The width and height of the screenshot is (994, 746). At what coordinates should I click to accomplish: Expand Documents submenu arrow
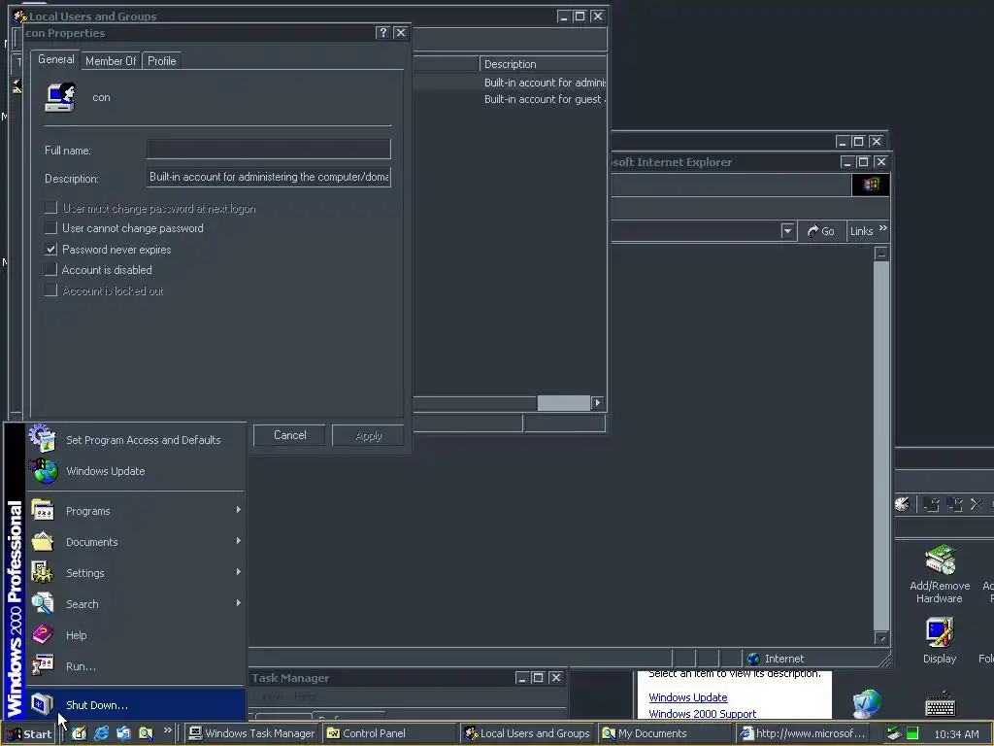(239, 541)
